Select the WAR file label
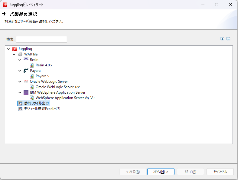The width and height of the screenshot is (238, 180). click(x=31, y=54)
